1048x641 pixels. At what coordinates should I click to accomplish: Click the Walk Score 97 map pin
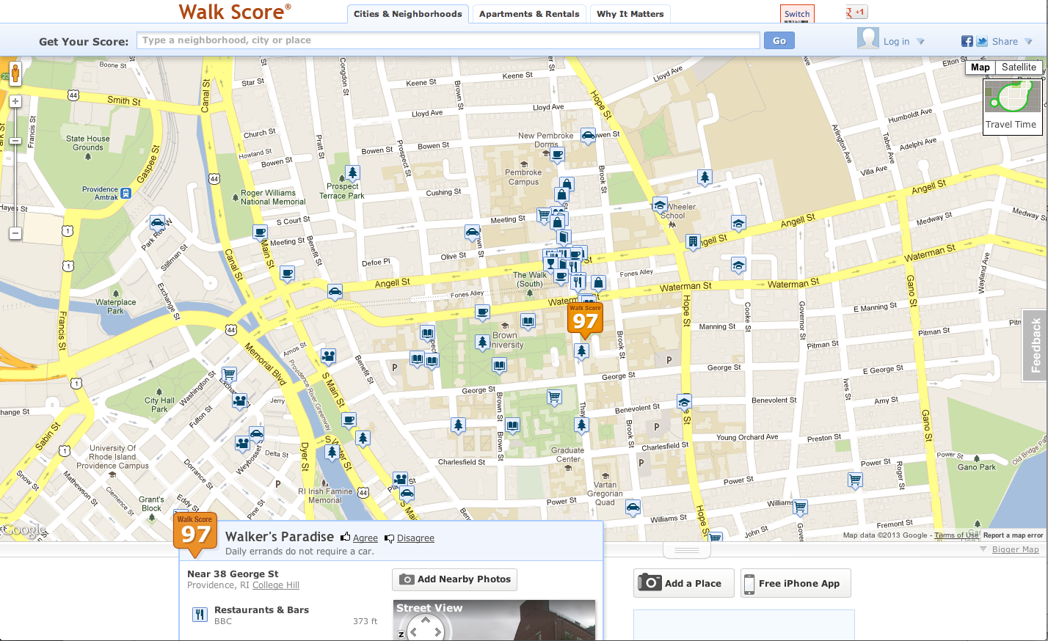coord(585,319)
